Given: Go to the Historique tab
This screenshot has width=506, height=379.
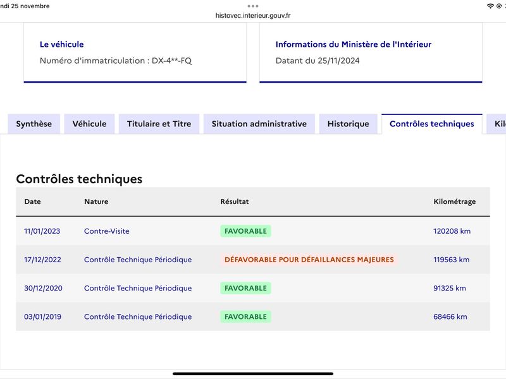Looking at the screenshot, I should tap(349, 124).
